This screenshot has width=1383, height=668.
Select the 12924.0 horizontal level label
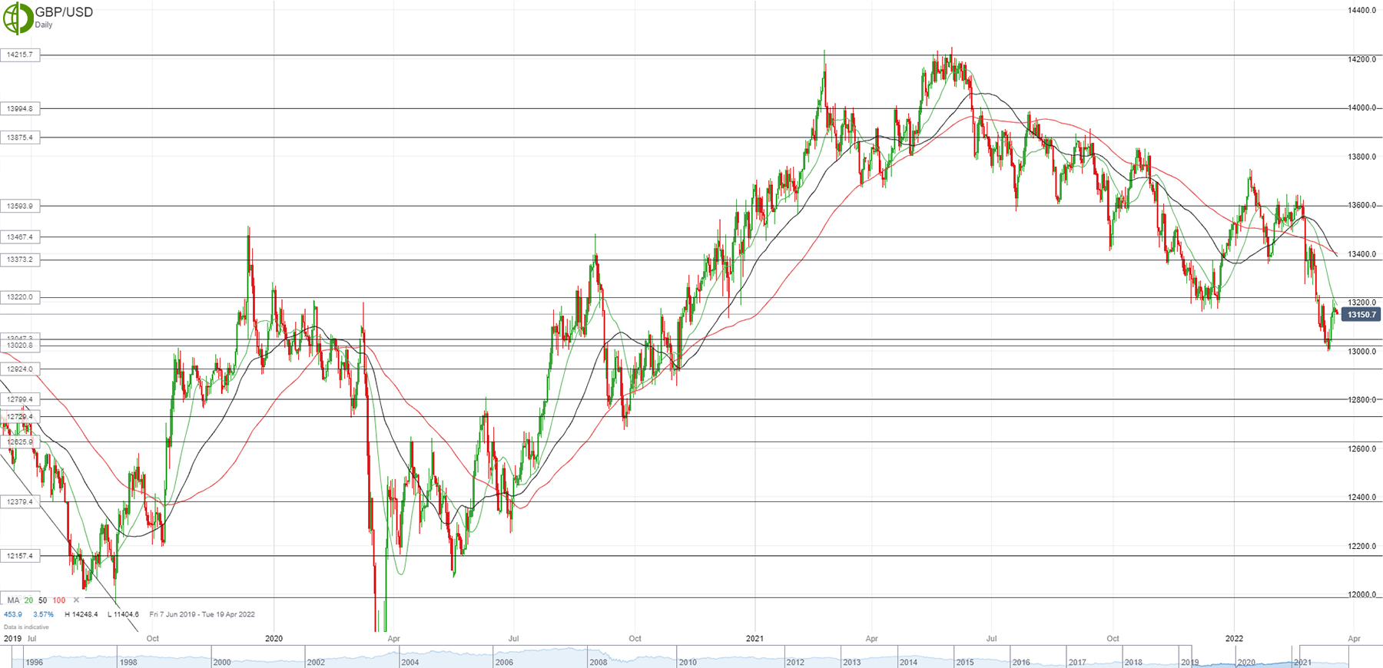click(x=20, y=369)
